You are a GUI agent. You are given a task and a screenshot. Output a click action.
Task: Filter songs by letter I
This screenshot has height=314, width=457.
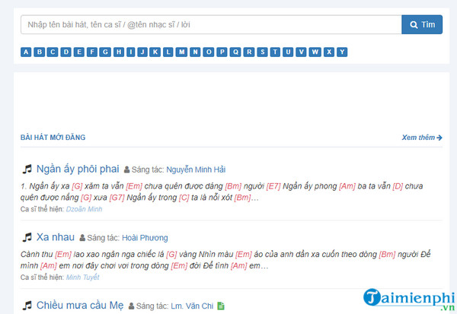[130, 52]
